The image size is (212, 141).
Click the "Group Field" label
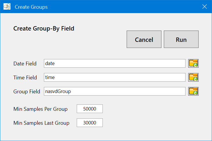[27, 92]
